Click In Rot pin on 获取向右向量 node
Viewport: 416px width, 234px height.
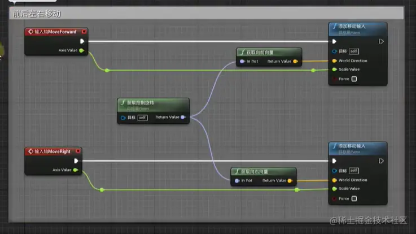coord(237,181)
